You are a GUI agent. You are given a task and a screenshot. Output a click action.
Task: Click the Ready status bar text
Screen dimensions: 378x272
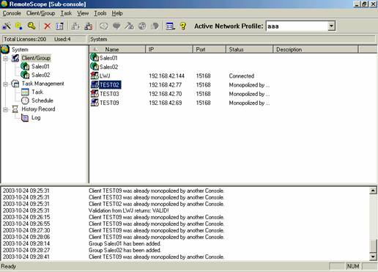(x=9, y=266)
